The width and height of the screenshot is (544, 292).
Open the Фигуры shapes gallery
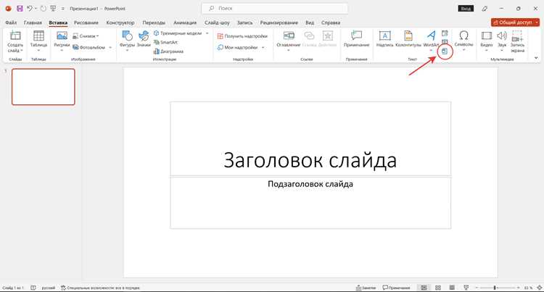pyautogui.click(x=127, y=41)
